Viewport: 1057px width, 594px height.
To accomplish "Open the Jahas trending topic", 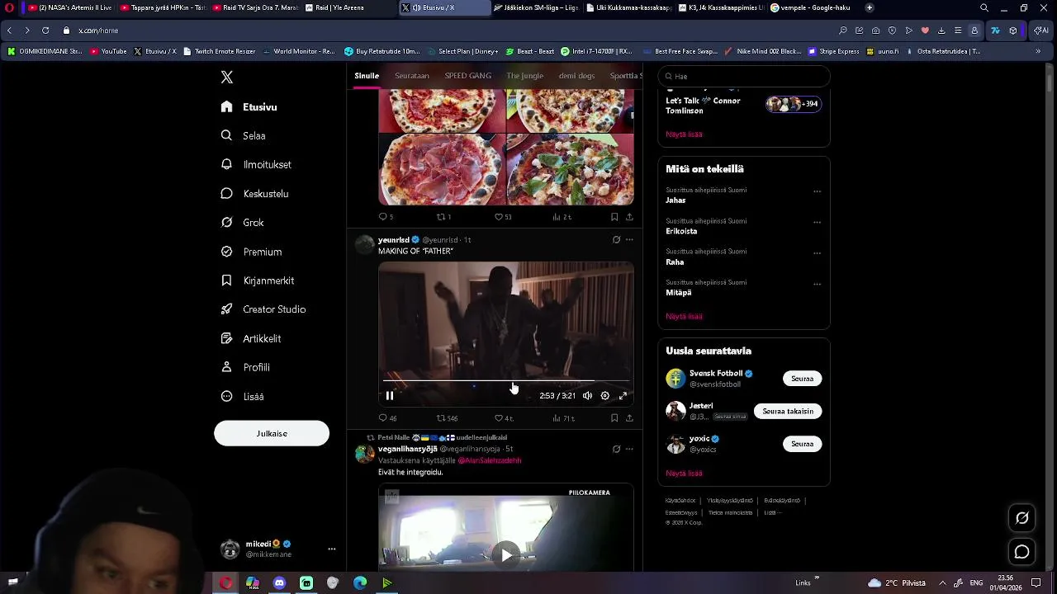I will coord(675,200).
